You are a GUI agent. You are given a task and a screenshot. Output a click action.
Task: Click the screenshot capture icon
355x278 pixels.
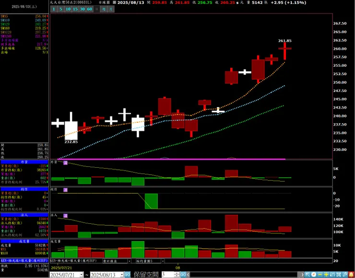click(339, 275)
